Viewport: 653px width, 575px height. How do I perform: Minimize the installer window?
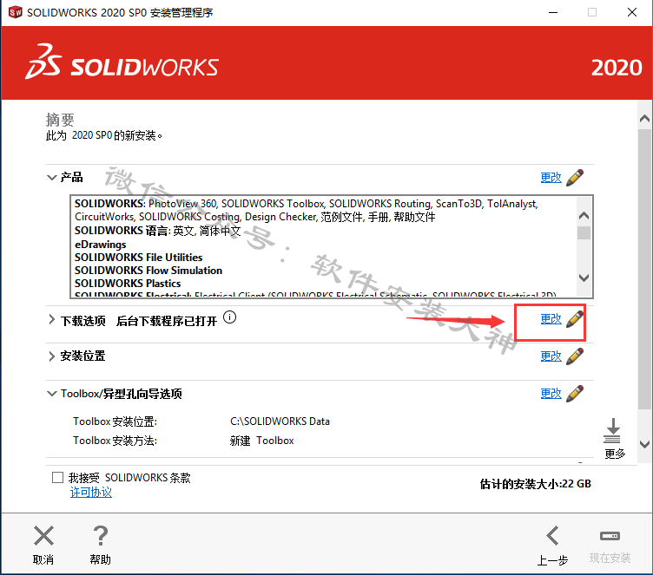553,12
